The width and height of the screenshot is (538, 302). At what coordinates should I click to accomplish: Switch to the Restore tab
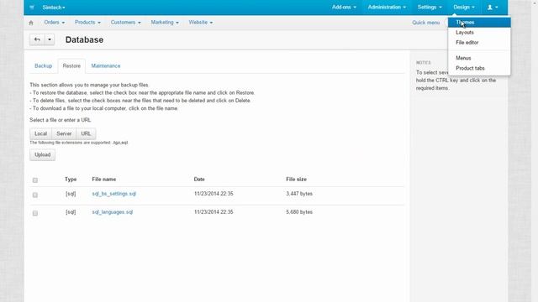point(71,65)
